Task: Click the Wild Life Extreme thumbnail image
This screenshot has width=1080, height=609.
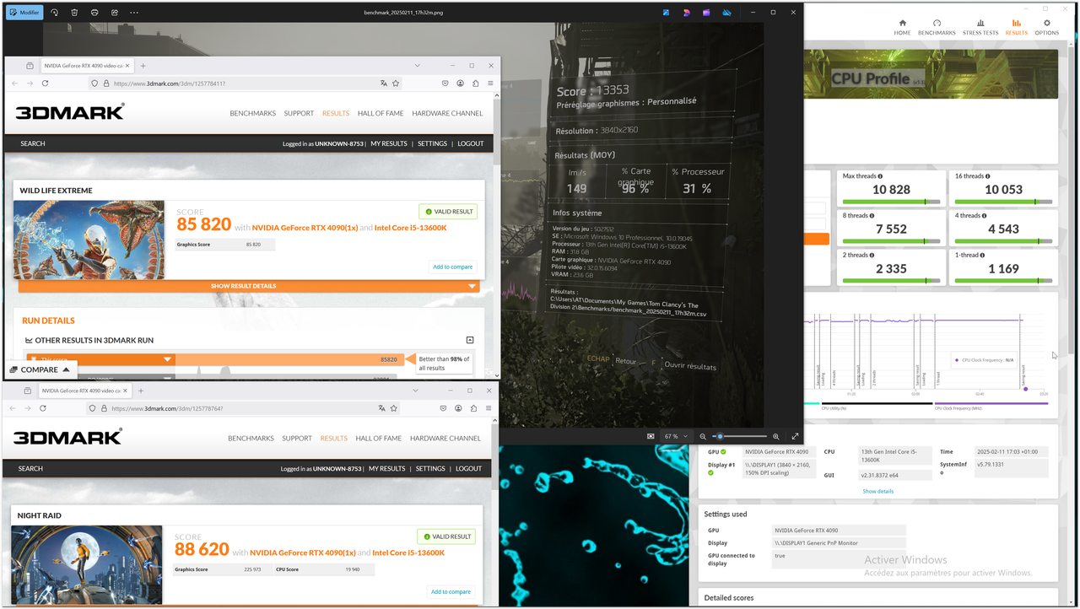Action: [89, 240]
